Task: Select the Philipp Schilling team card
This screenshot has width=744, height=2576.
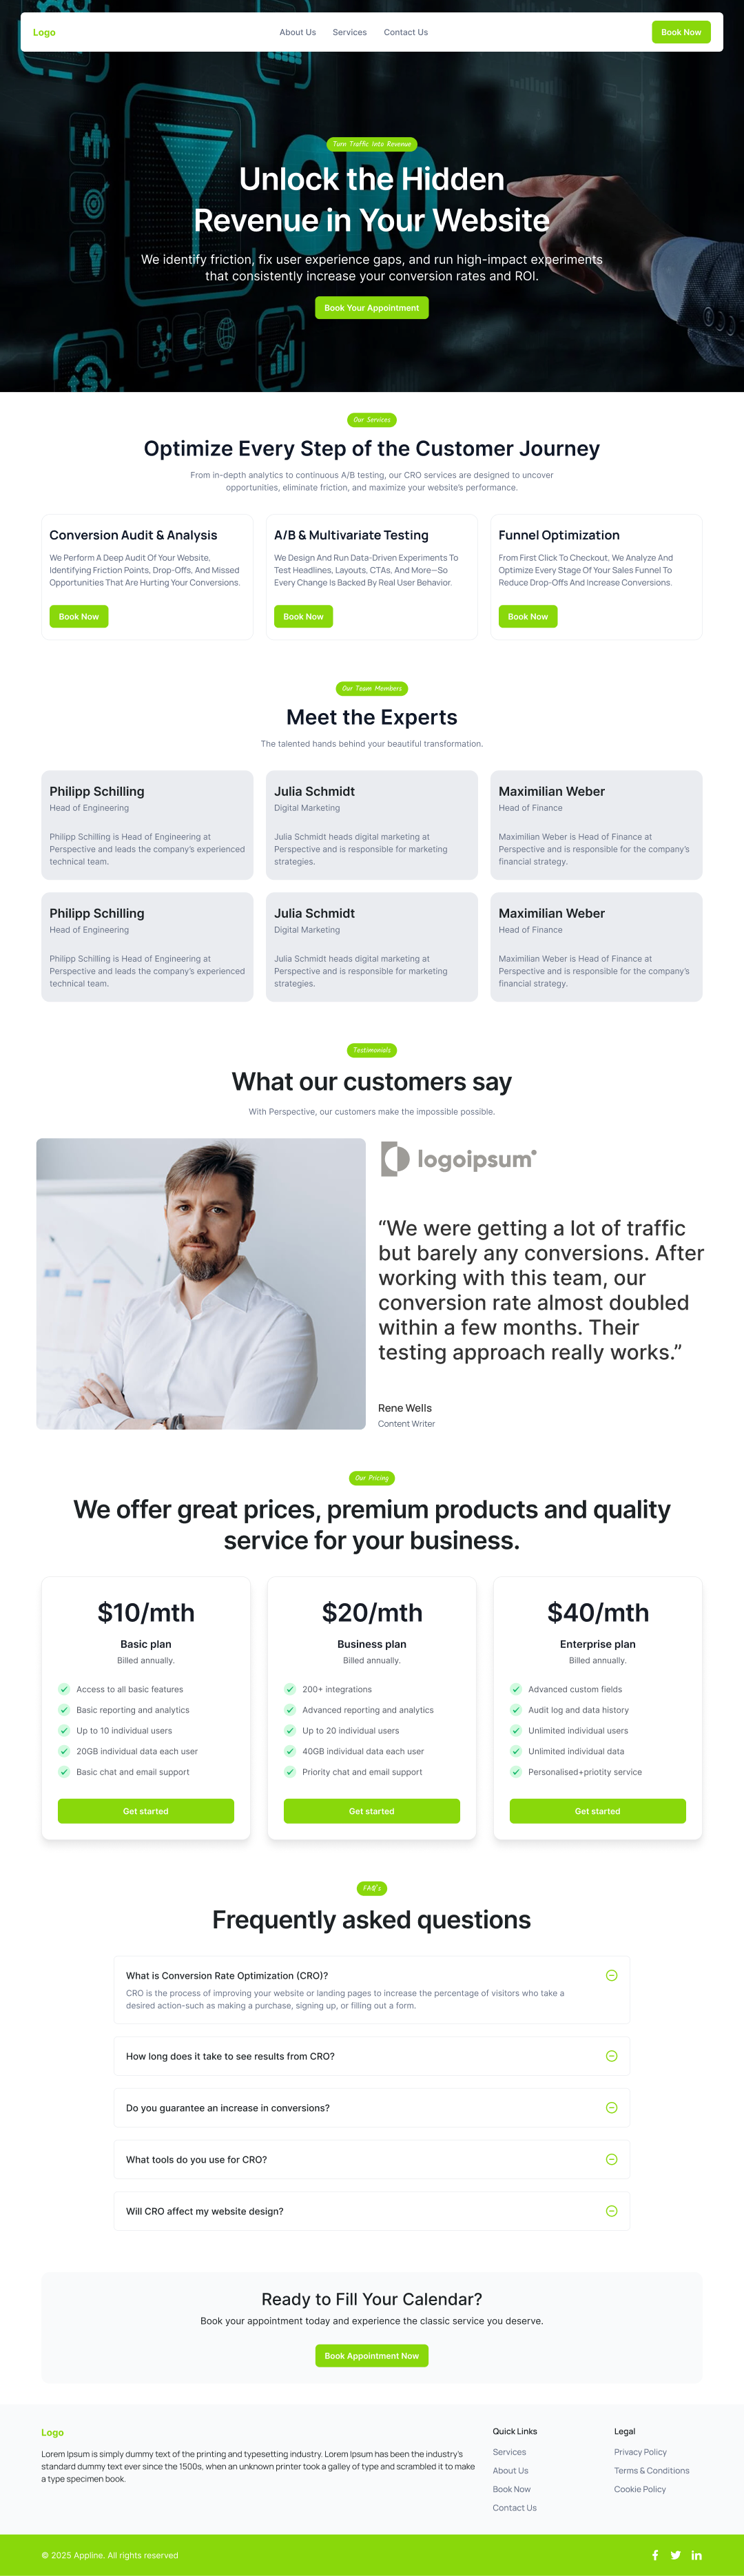Action: [x=147, y=825]
